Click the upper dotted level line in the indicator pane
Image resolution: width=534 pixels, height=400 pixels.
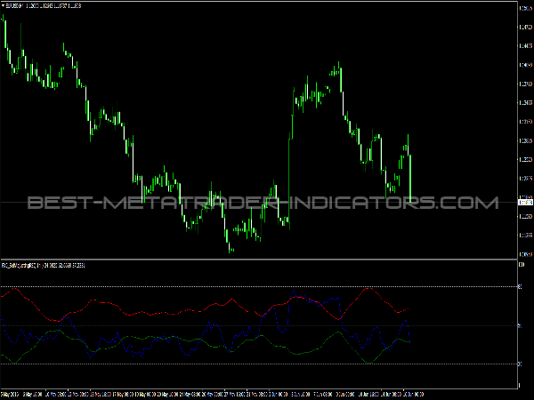pyautogui.click(x=259, y=287)
